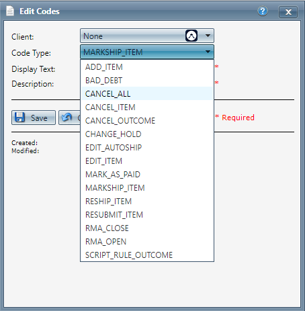The height and width of the screenshot is (311, 305).
Task: Choose RESHIP_ITEM from the list
Action: tap(147, 202)
